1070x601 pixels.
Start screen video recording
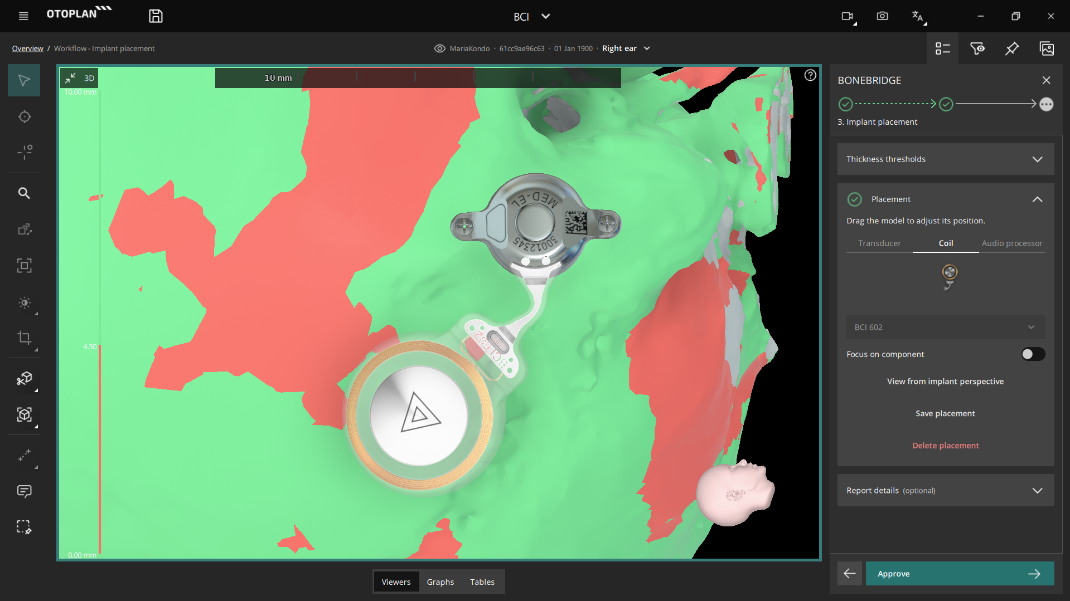pos(848,16)
